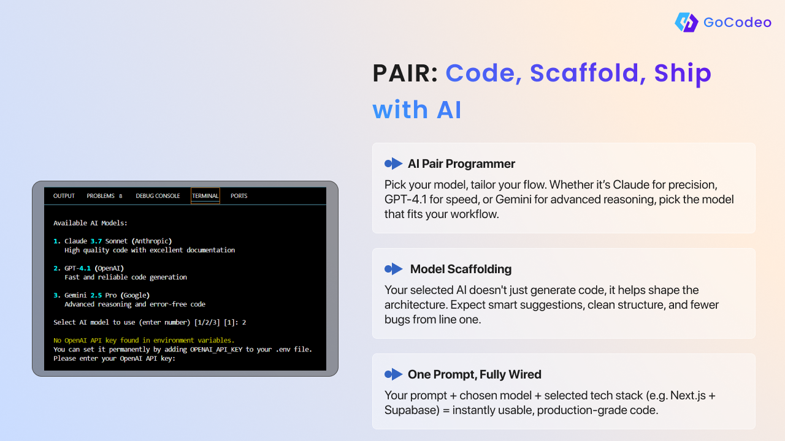The width and height of the screenshot is (785, 441).
Task: Click the arrow icon beside One Prompt, Fully Wired
Action: [x=393, y=374]
